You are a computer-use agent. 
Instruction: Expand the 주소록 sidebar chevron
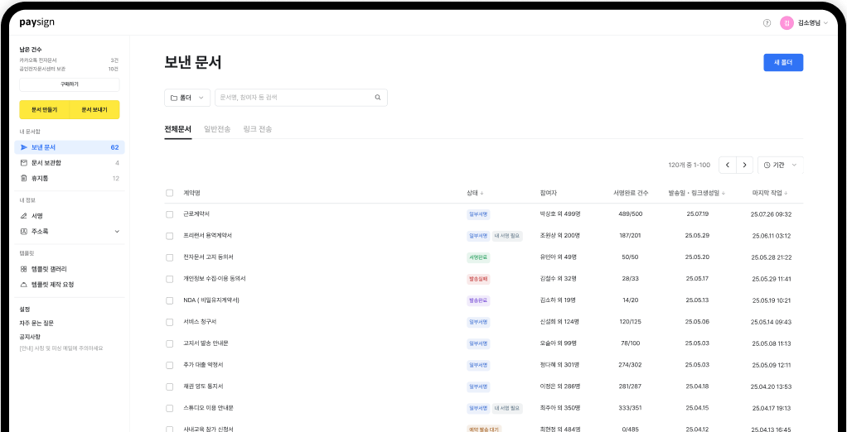click(x=117, y=232)
